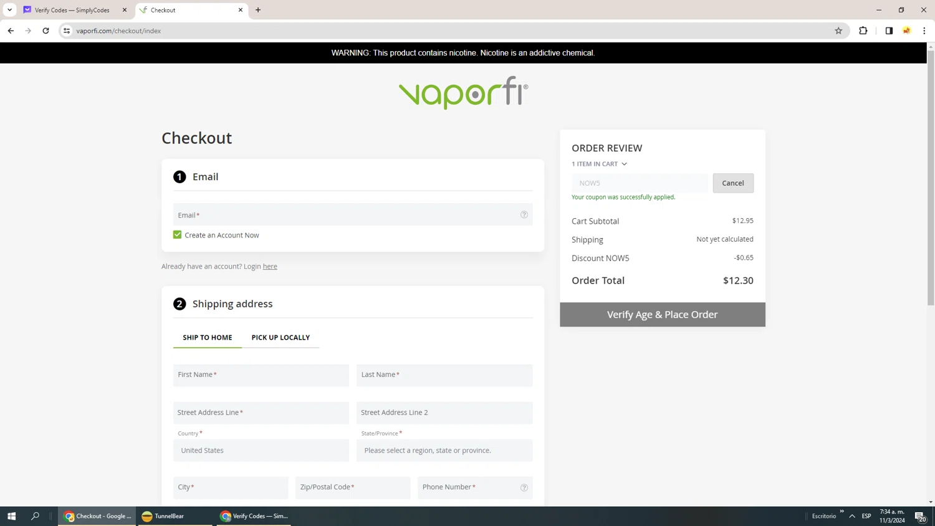Click the coupon successfully applied message
The image size is (935, 526).
point(623,197)
